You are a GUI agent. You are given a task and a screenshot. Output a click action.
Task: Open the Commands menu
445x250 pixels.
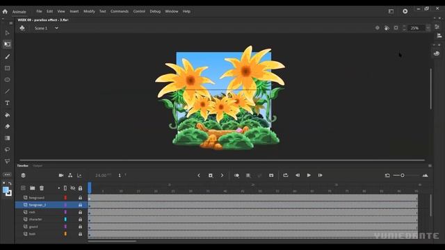coord(120,11)
